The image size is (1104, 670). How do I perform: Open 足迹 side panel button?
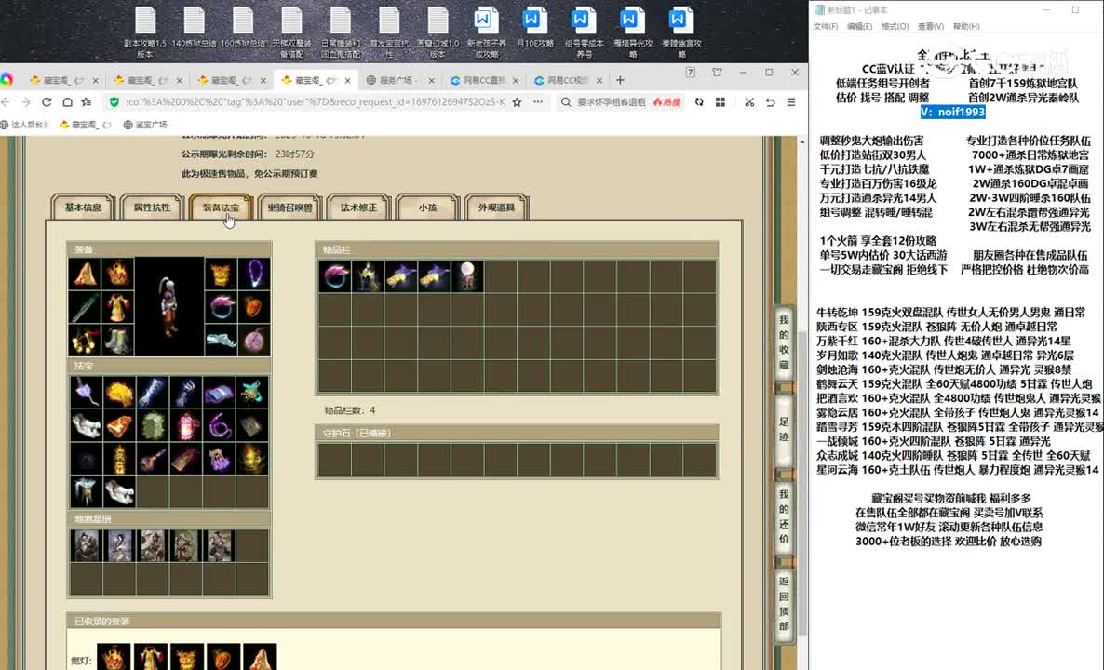tap(785, 429)
